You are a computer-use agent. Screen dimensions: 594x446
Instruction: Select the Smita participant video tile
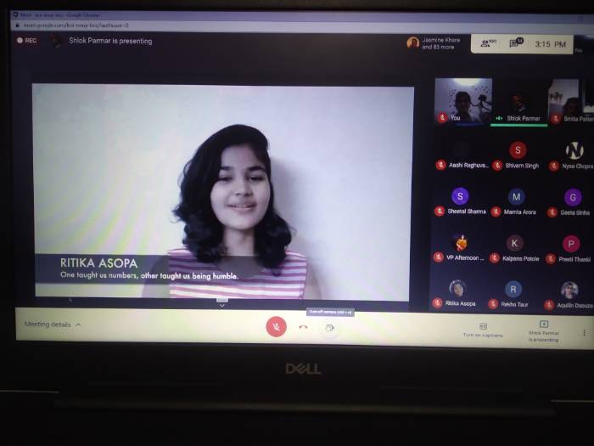click(x=571, y=101)
